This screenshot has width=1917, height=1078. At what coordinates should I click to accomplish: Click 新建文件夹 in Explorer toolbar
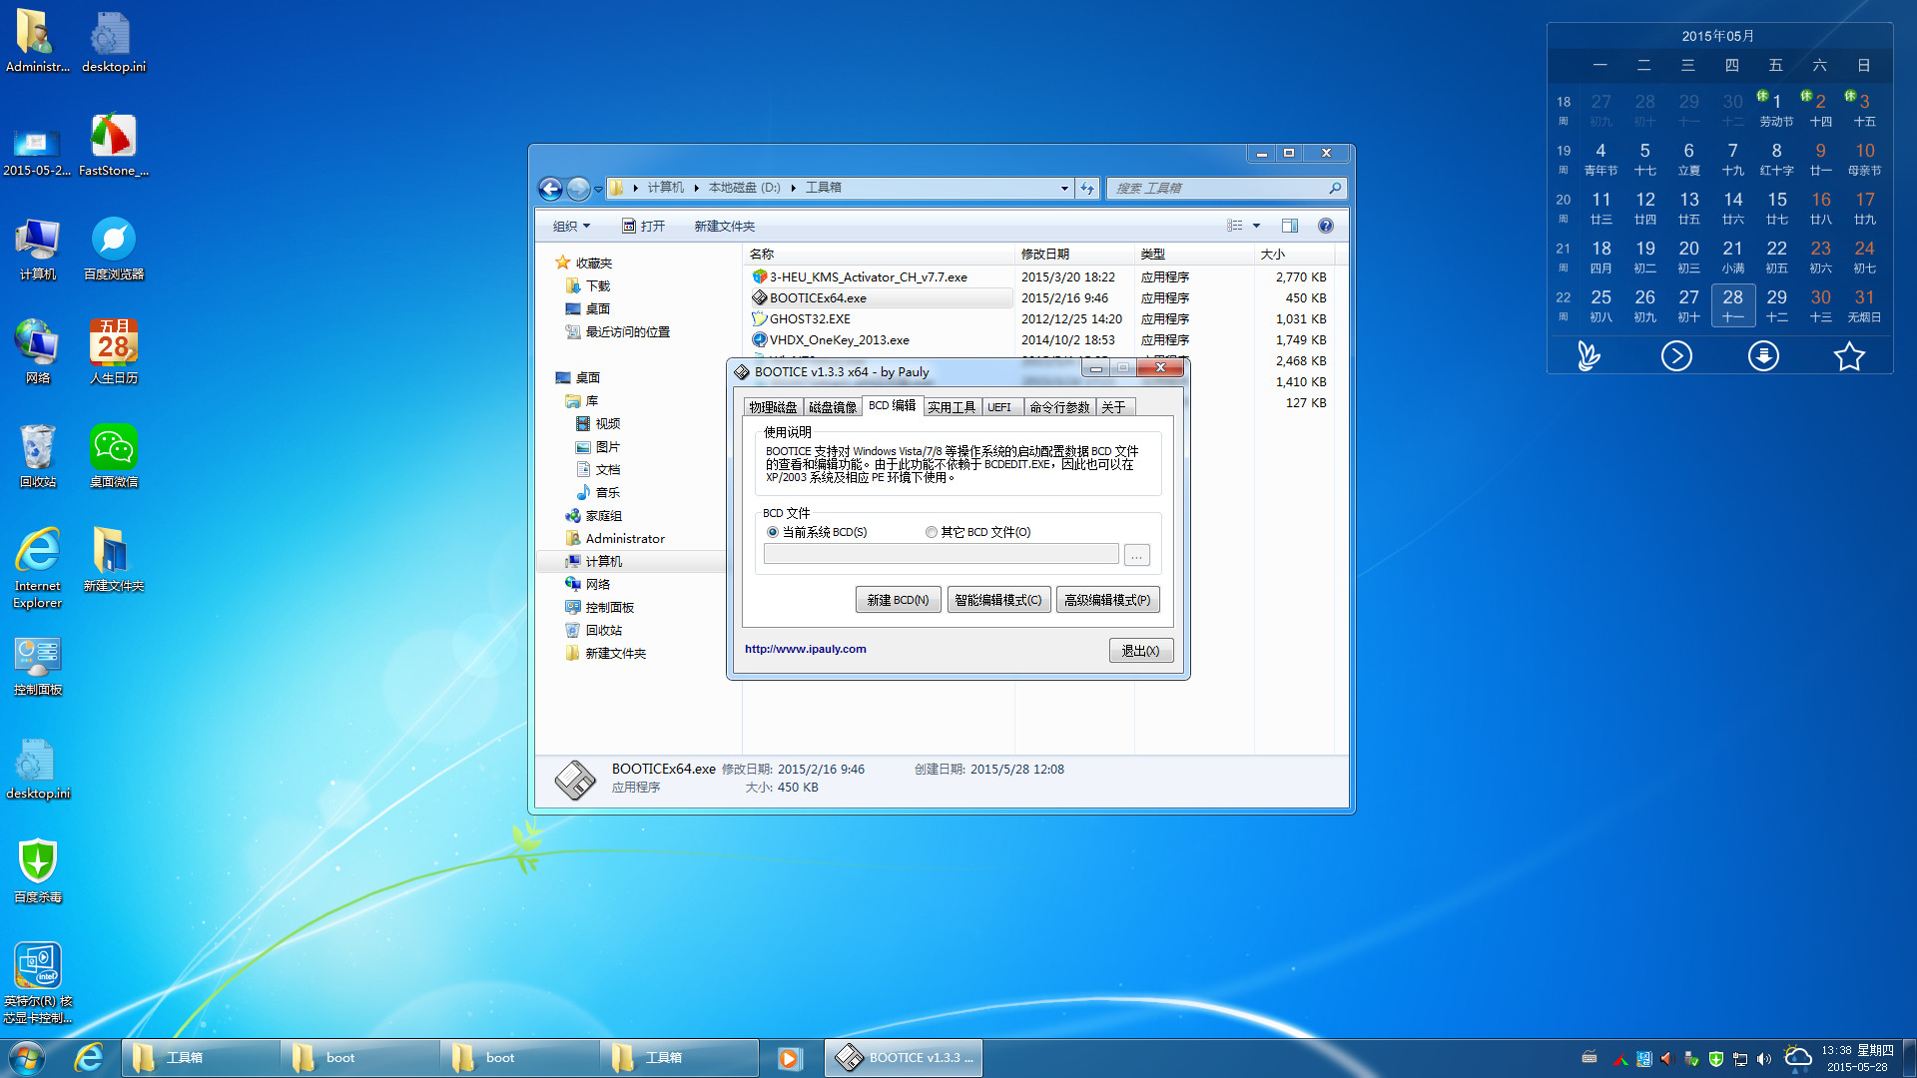pyautogui.click(x=724, y=226)
